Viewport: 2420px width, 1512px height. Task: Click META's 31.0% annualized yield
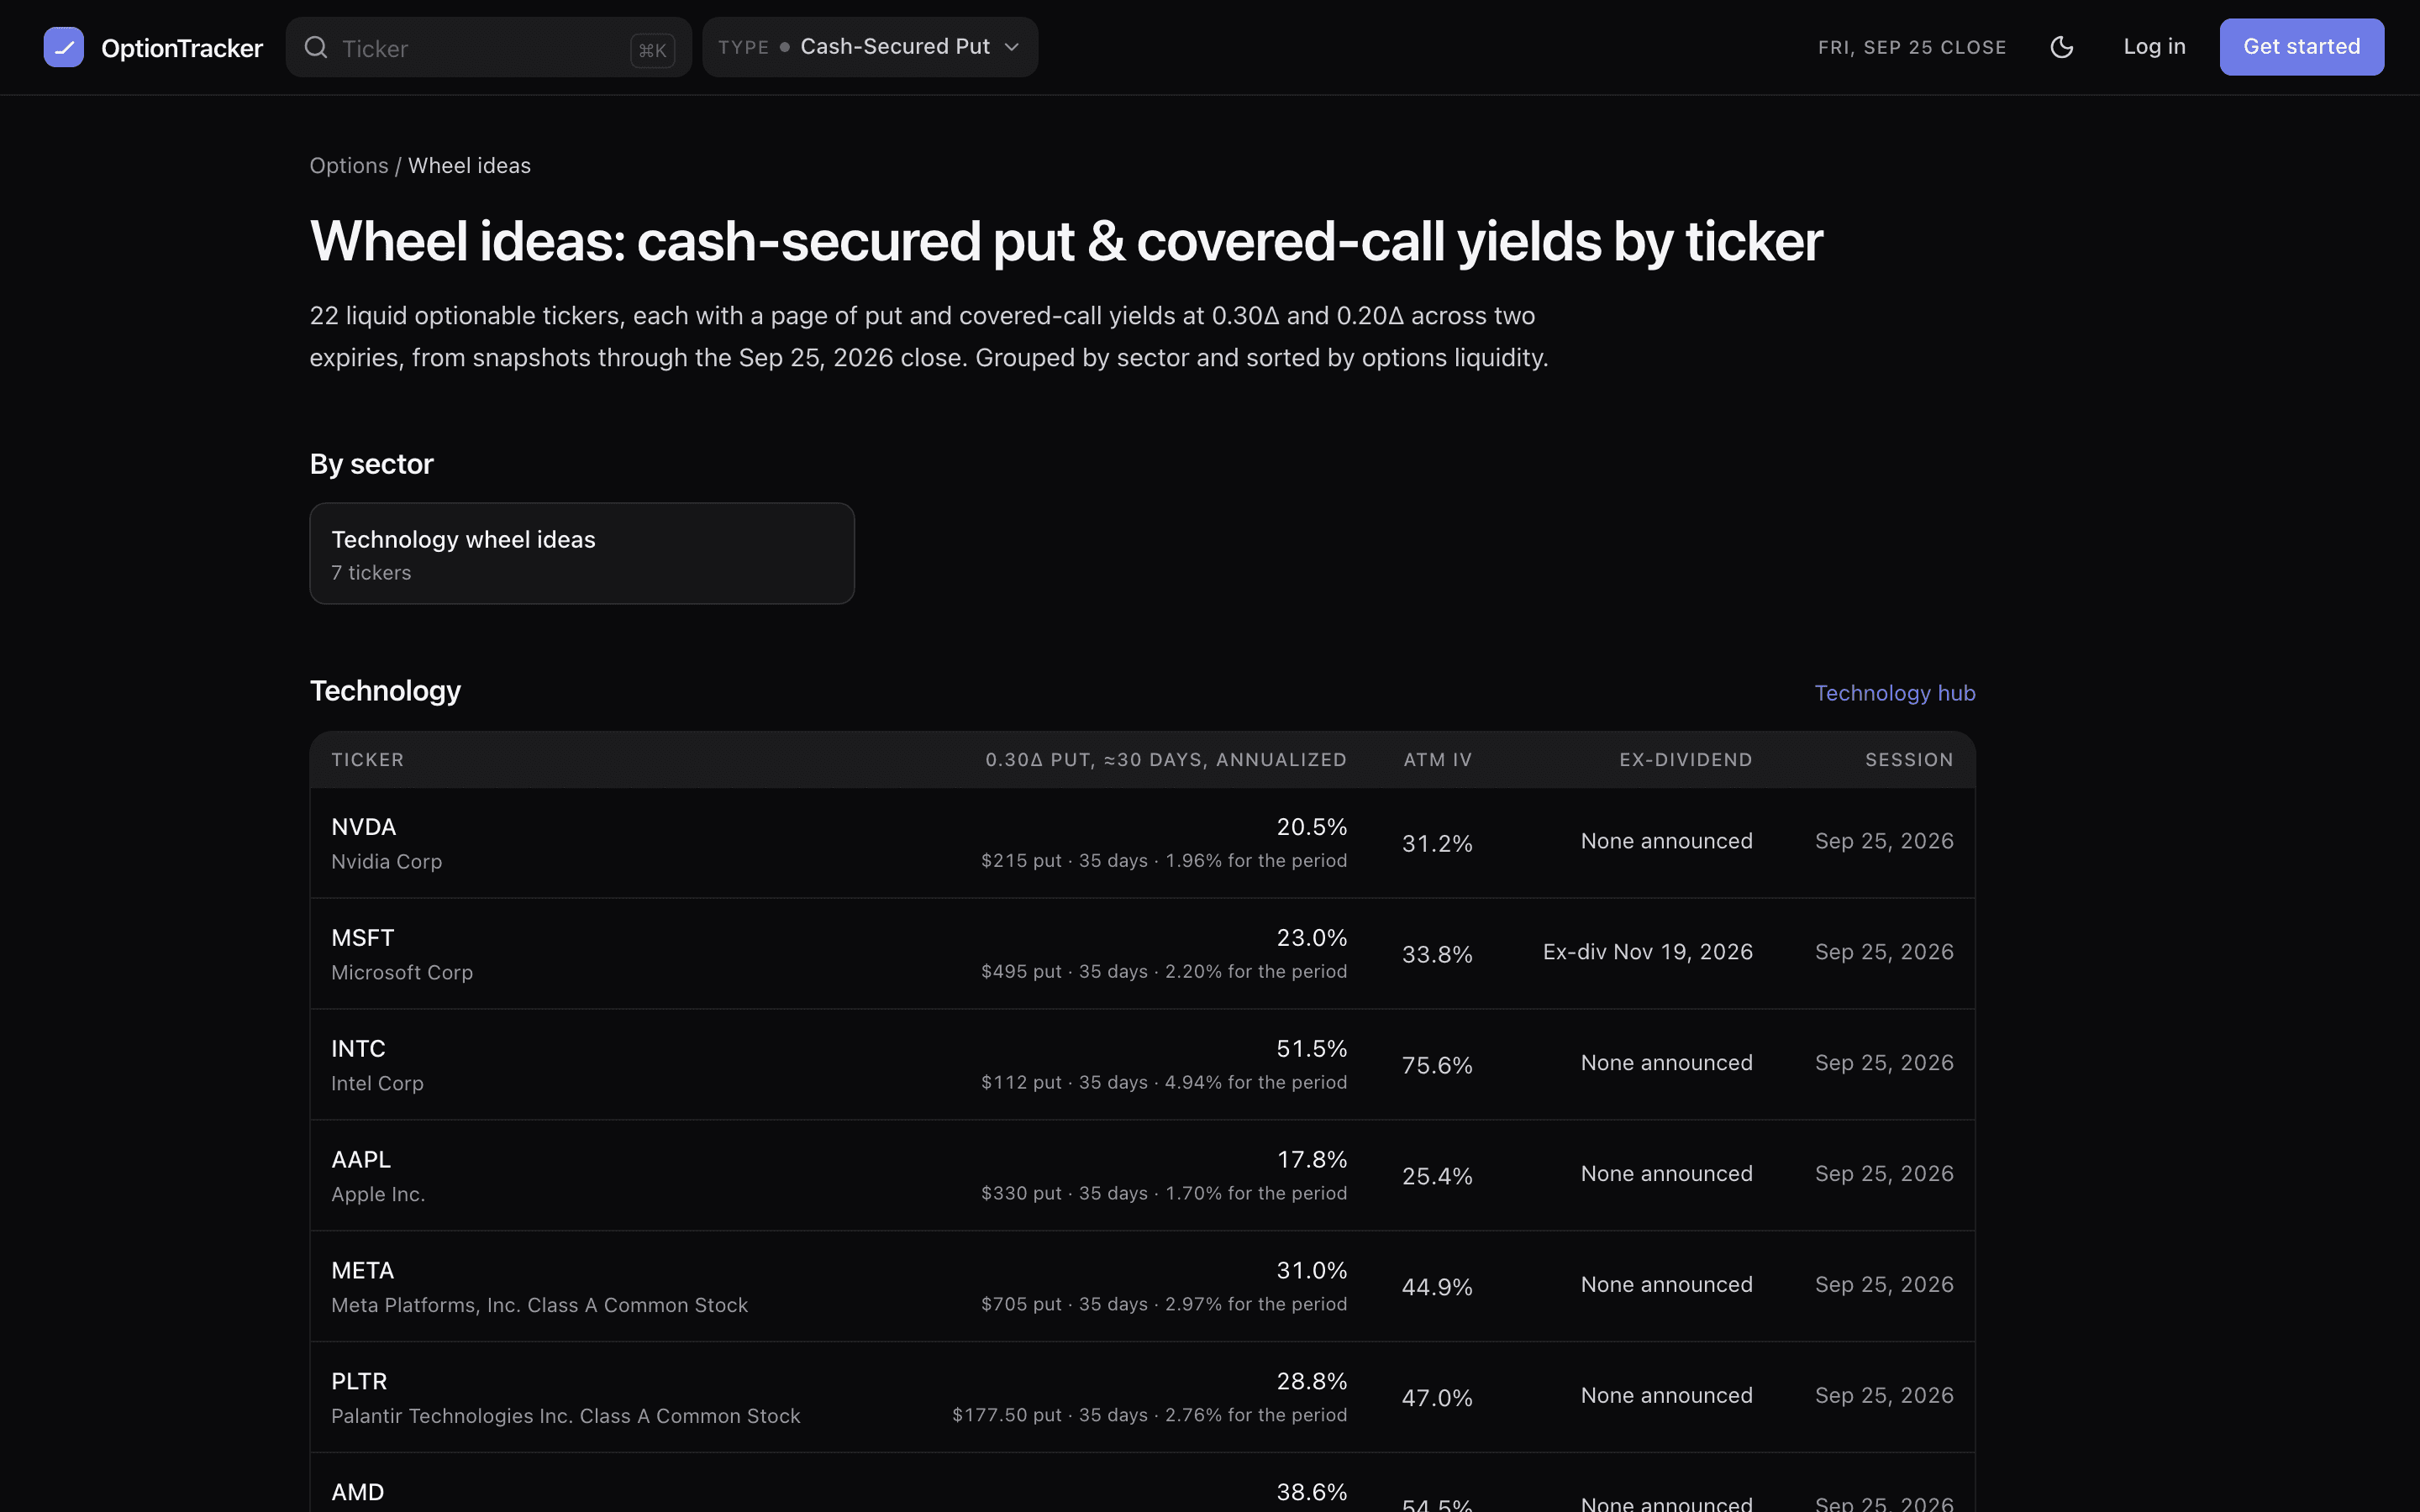1311,1270
